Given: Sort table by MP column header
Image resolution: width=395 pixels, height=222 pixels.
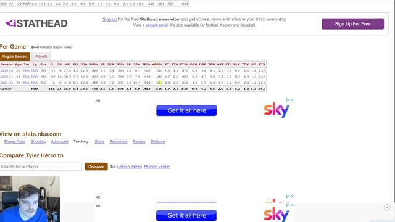Looking at the screenshot, I should [67, 64].
